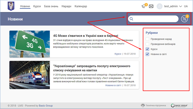Image resolution: width=193 pixels, height=109 pixels.
Task: Switch to the Курси menu item
Action: [x=37, y=6]
